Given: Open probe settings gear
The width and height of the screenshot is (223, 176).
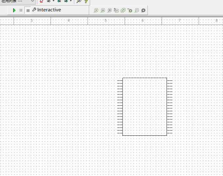Looking at the screenshot, I should (x=143, y=10).
